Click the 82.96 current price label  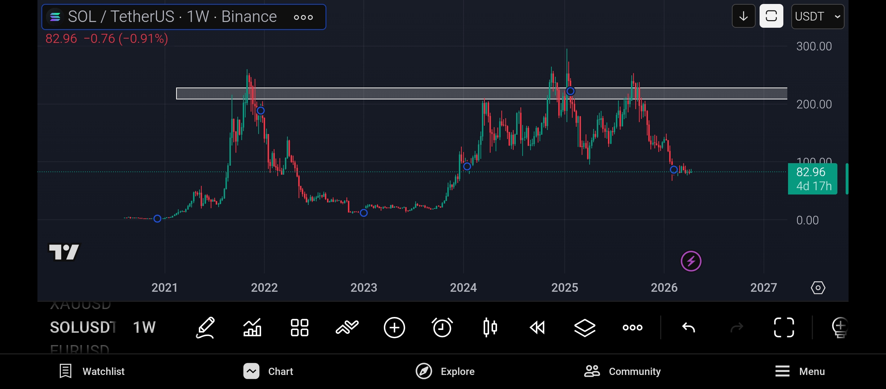[x=810, y=172]
